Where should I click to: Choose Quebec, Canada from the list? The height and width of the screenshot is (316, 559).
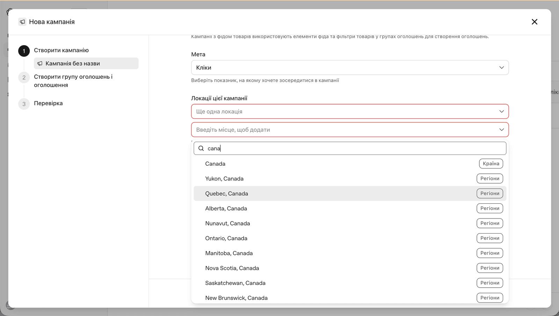tap(350, 193)
